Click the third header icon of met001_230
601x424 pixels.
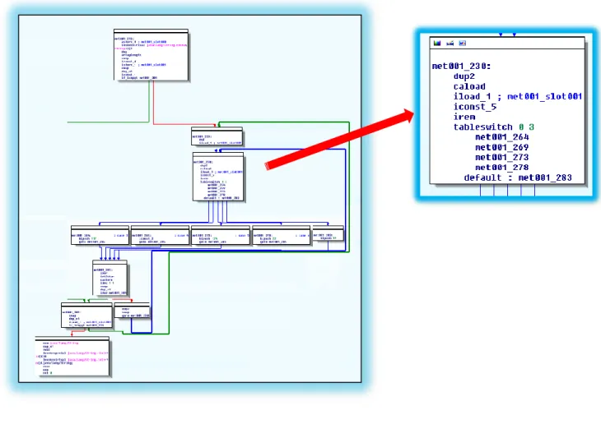pos(463,44)
